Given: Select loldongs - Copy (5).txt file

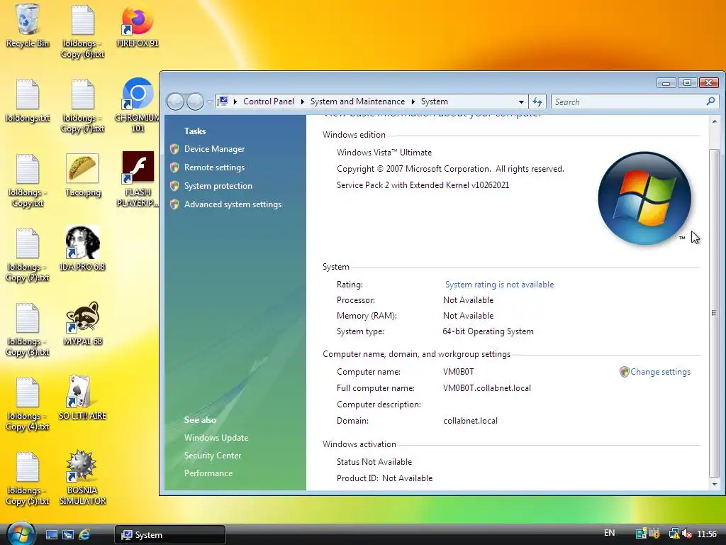Looking at the screenshot, I should pyautogui.click(x=28, y=479).
